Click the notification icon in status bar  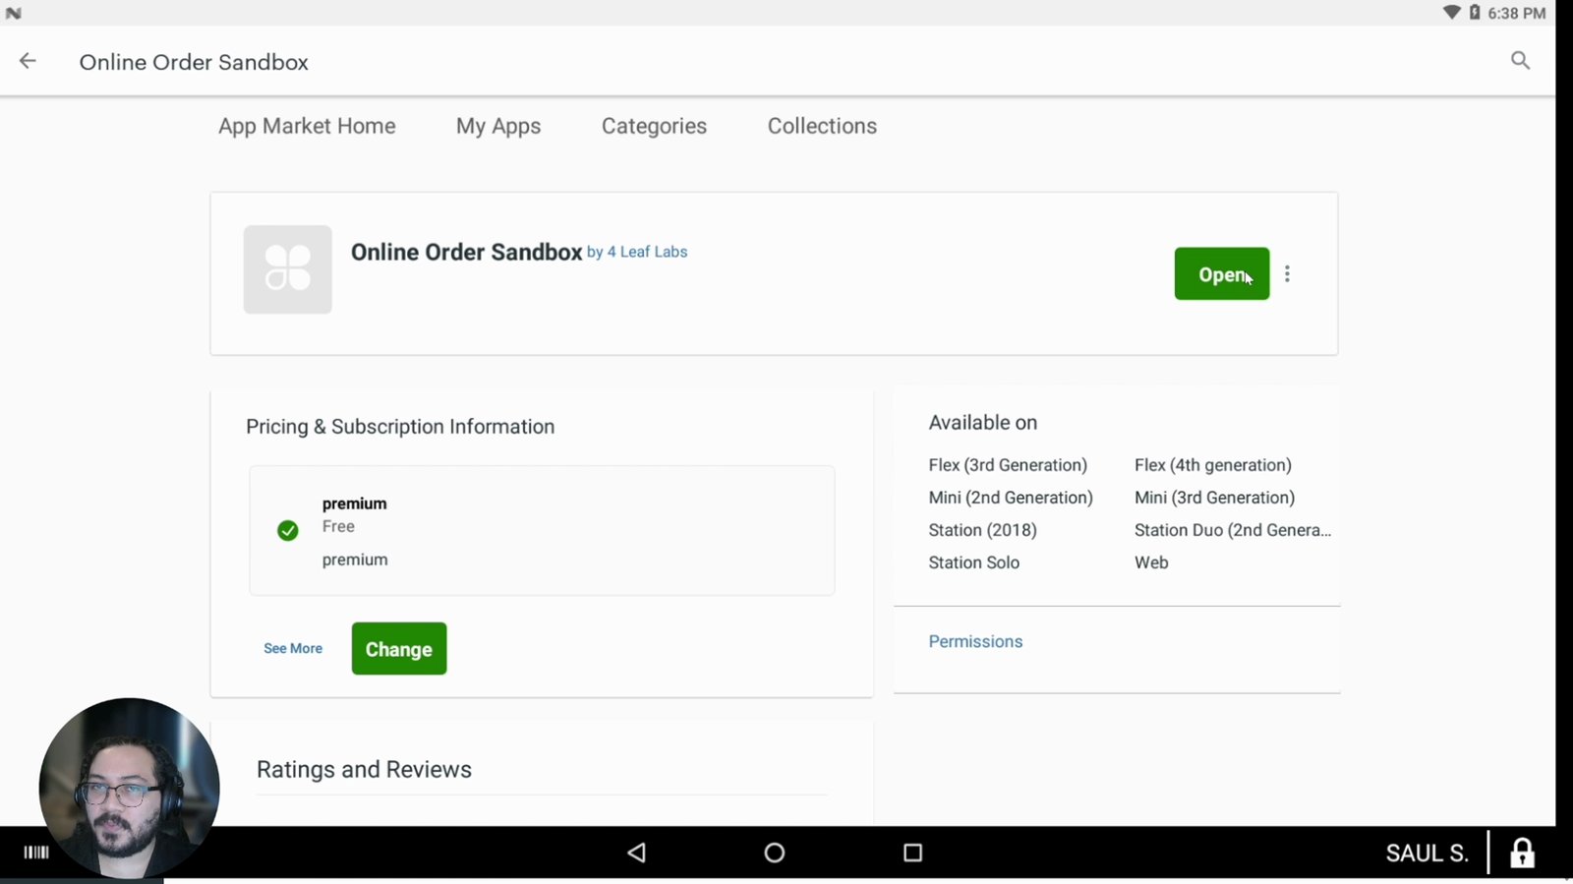(14, 13)
